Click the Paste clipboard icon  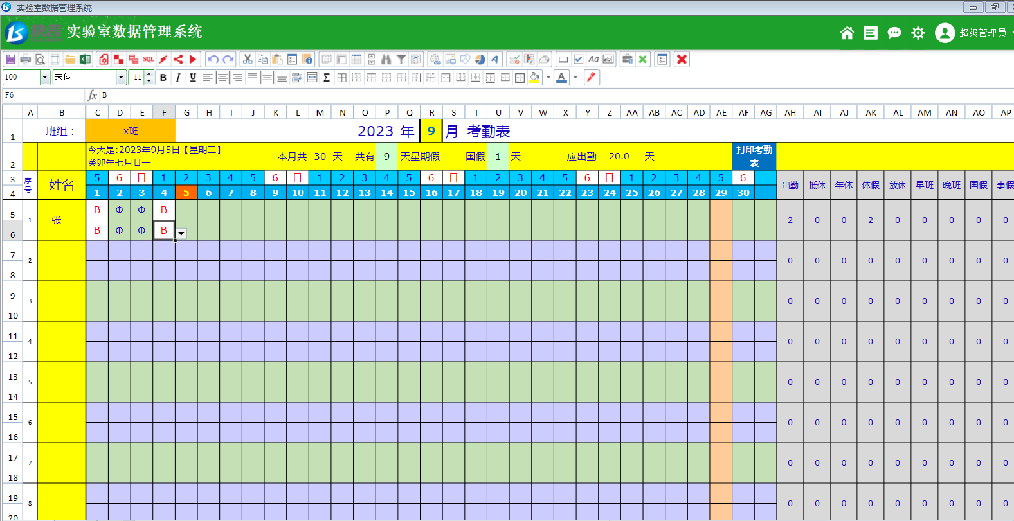pos(277,59)
